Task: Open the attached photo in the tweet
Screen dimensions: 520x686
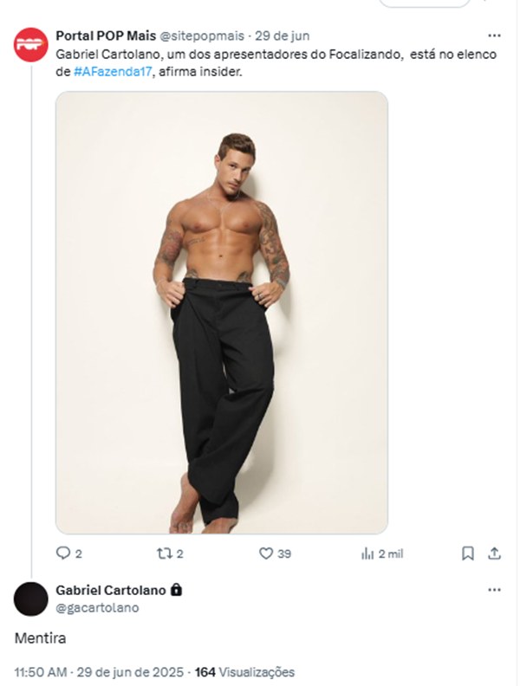Action: (x=222, y=312)
